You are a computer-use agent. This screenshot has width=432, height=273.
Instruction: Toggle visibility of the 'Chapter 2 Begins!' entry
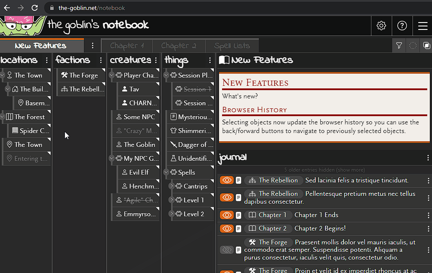227,229
